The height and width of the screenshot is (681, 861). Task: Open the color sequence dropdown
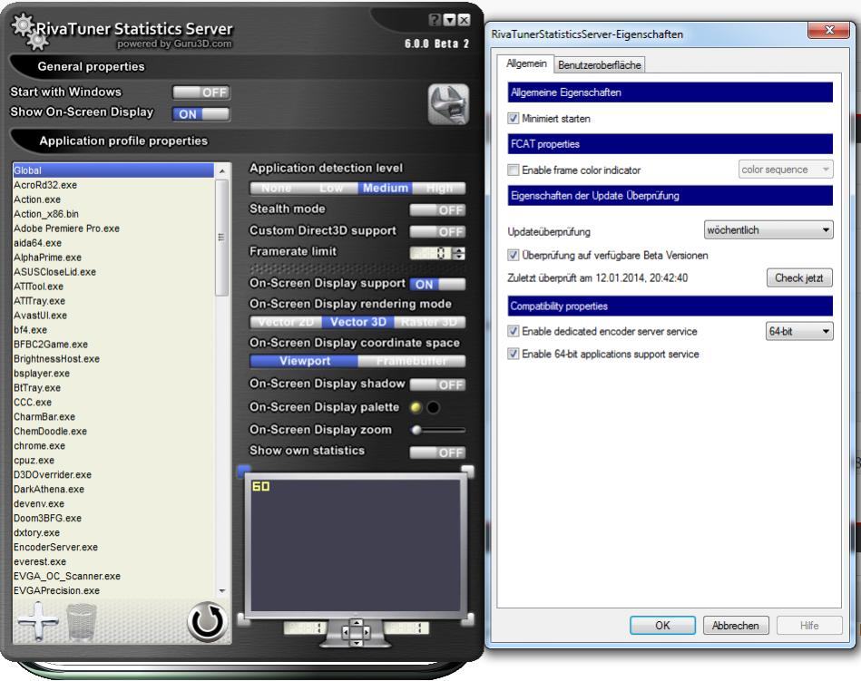[786, 170]
